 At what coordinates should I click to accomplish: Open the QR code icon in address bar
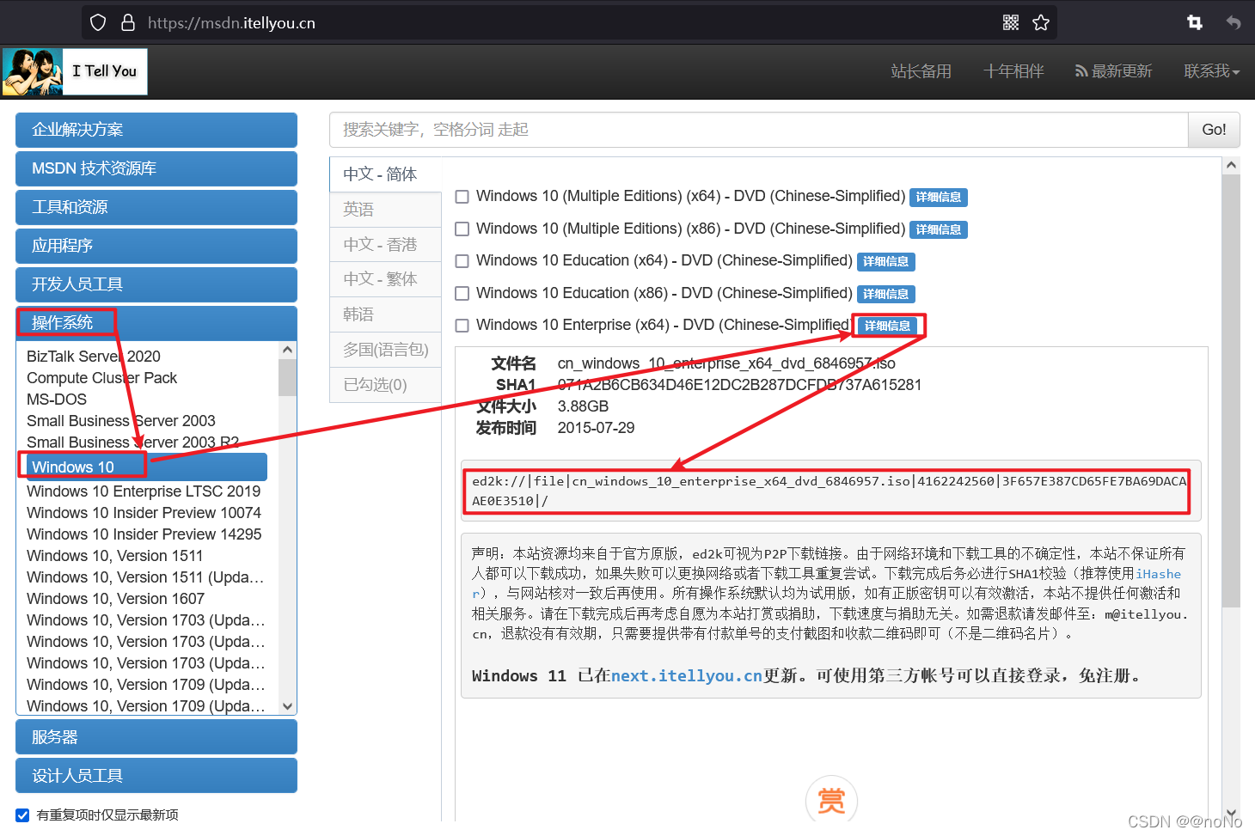pos(1011,22)
